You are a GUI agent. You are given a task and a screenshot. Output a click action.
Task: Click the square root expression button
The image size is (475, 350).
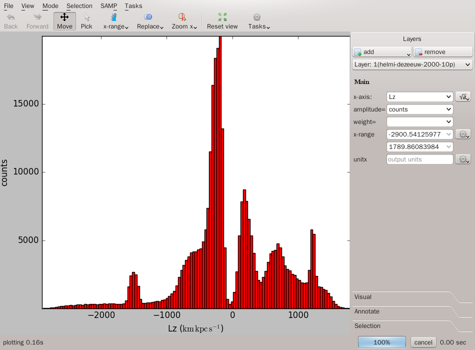click(x=462, y=96)
